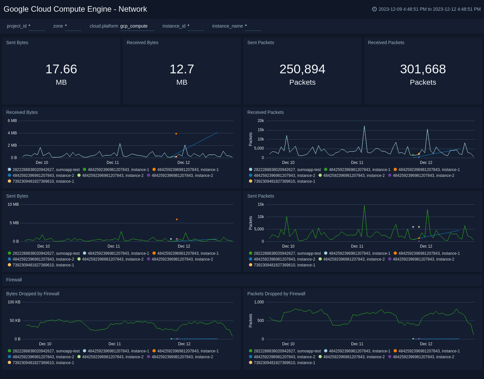Toggle 7392309481827369610 series in Bytes Dropped legend
Viewport: 484px width, 379px height.
41,363
